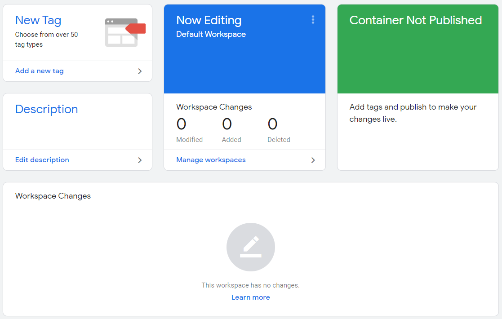Click the browser window graphic in New Tag card
This screenshot has height=319, width=502.
click(121, 34)
